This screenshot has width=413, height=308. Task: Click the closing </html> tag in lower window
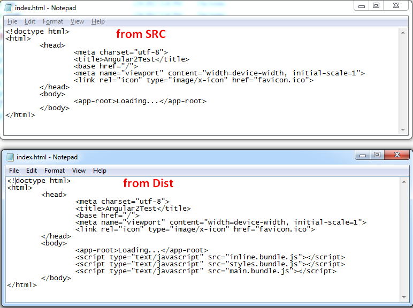click(22, 285)
